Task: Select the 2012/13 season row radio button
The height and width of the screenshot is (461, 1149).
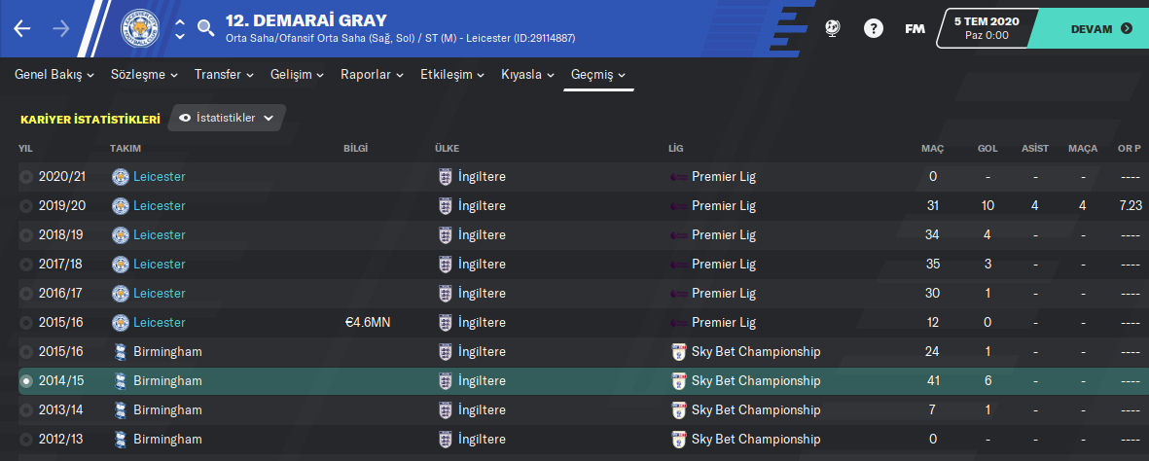Action: click(x=25, y=440)
